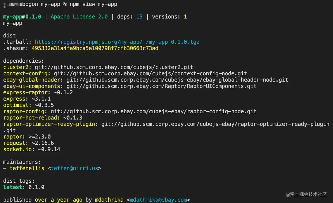The width and height of the screenshot is (333, 203).
Task: Click the request dependency name
Action: pos(14,143)
